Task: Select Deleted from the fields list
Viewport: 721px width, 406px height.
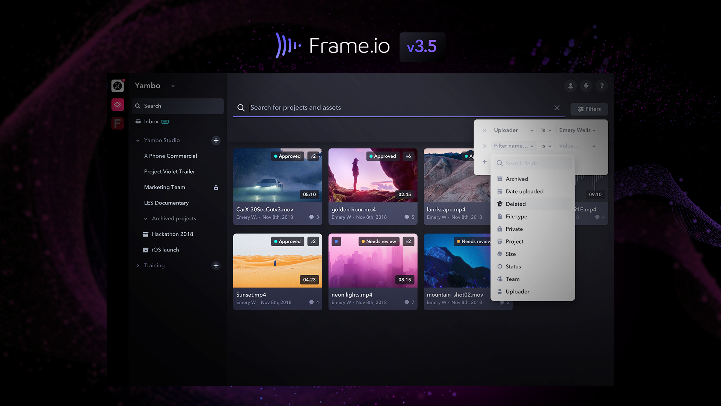Action: tap(516, 204)
